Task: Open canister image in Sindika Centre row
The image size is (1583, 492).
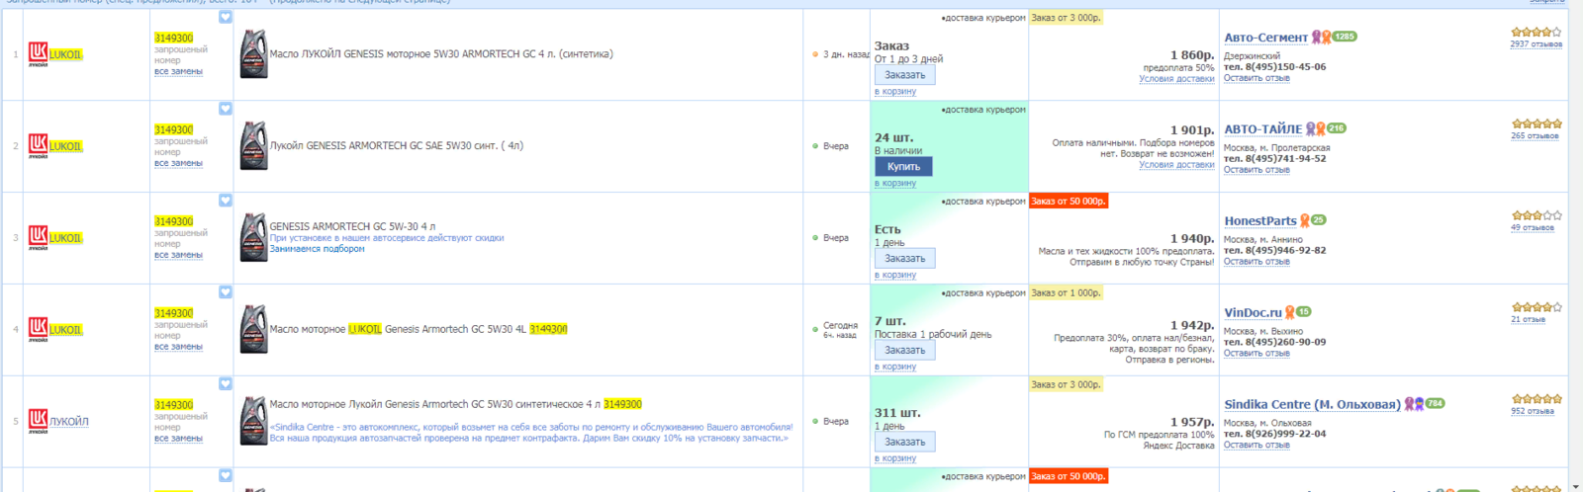Action: pos(253,422)
